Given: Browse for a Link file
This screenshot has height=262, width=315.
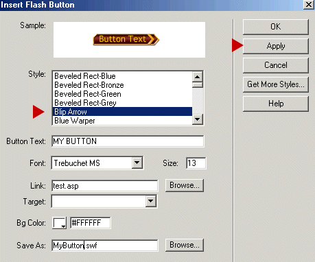Looking at the screenshot, I should tap(185, 185).
